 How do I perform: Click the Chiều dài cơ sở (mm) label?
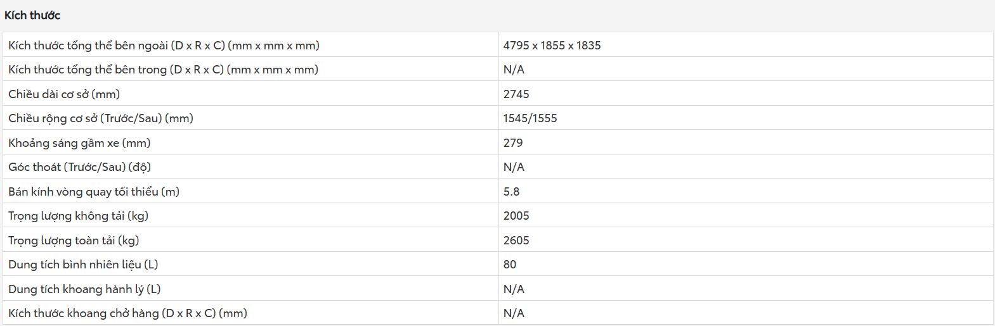tap(64, 94)
